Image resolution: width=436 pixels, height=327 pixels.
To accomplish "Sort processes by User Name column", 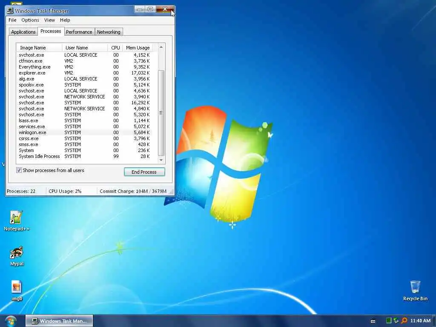I will coord(85,48).
